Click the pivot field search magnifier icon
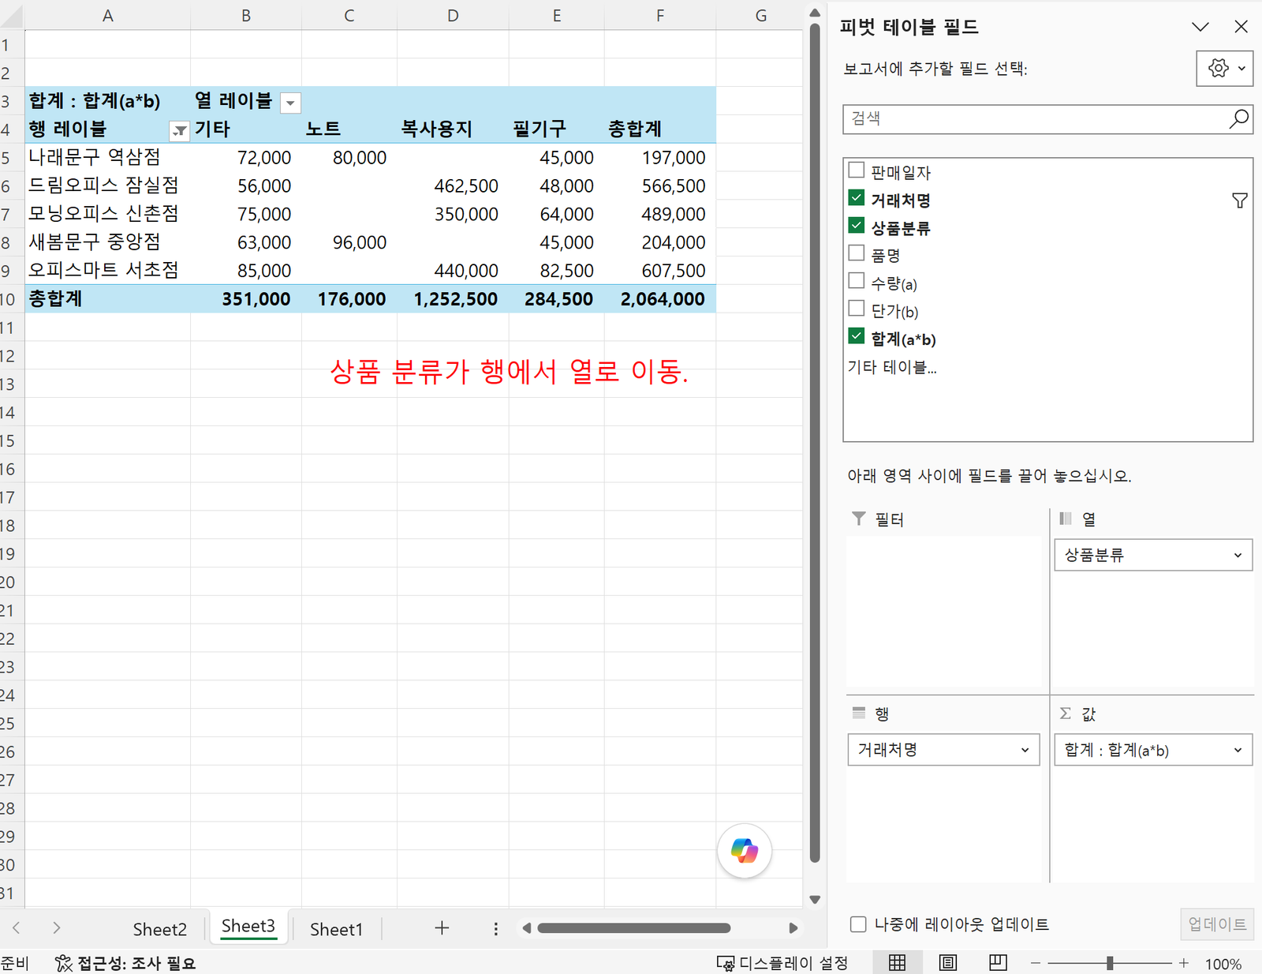This screenshot has width=1262, height=974. pos(1238,119)
